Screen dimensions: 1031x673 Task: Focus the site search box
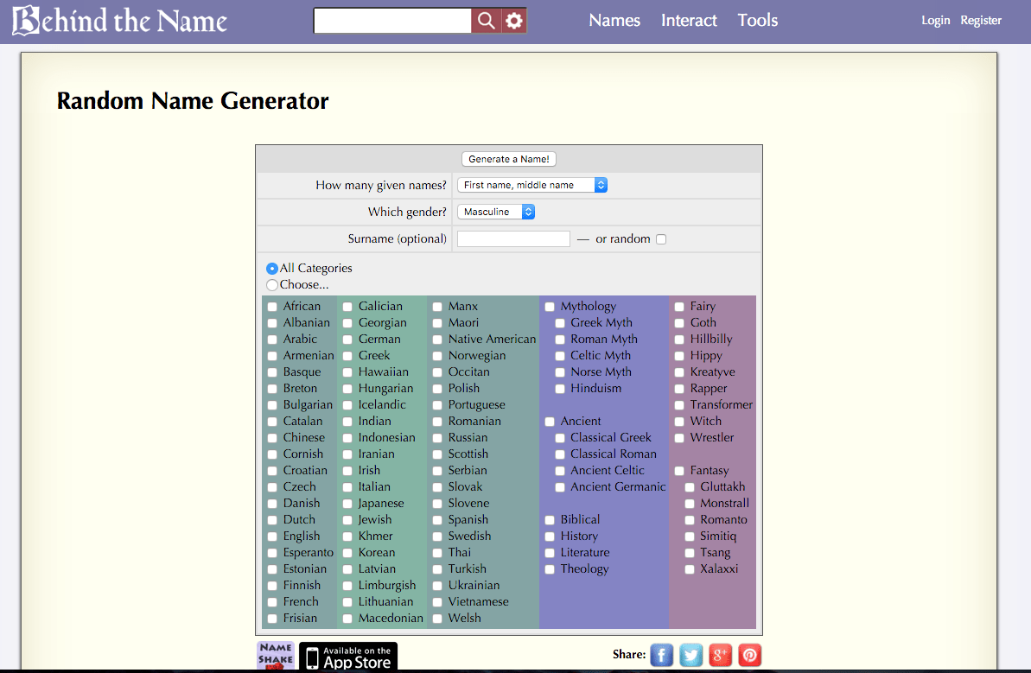392,21
